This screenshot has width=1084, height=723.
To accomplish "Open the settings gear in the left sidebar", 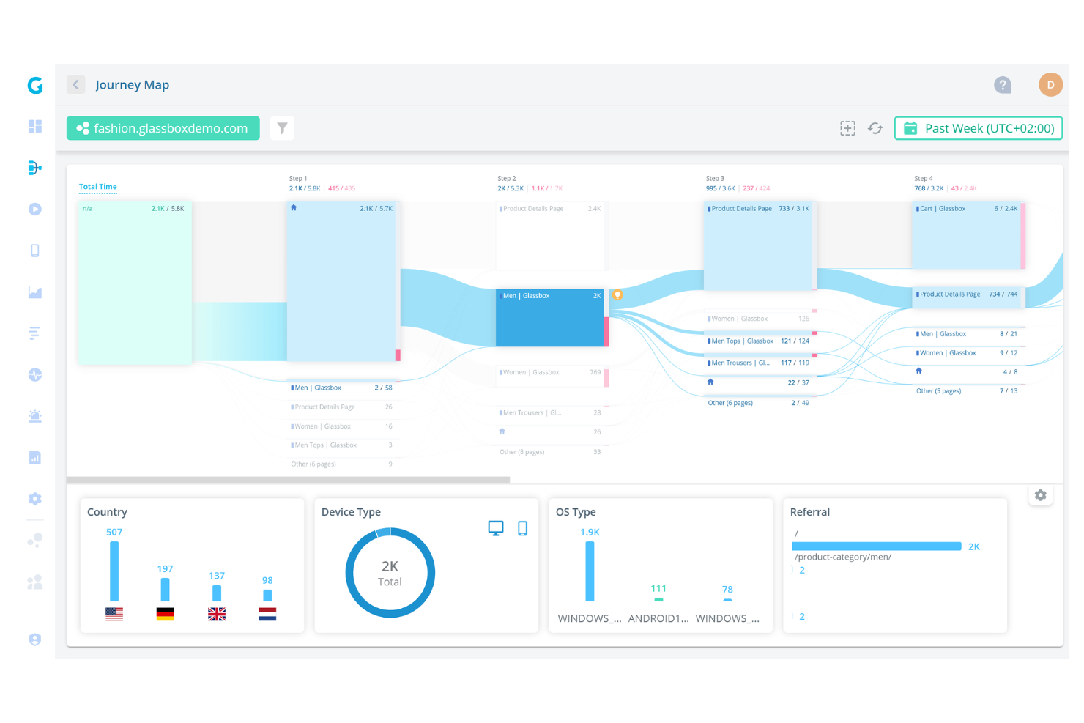I will click(x=34, y=499).
